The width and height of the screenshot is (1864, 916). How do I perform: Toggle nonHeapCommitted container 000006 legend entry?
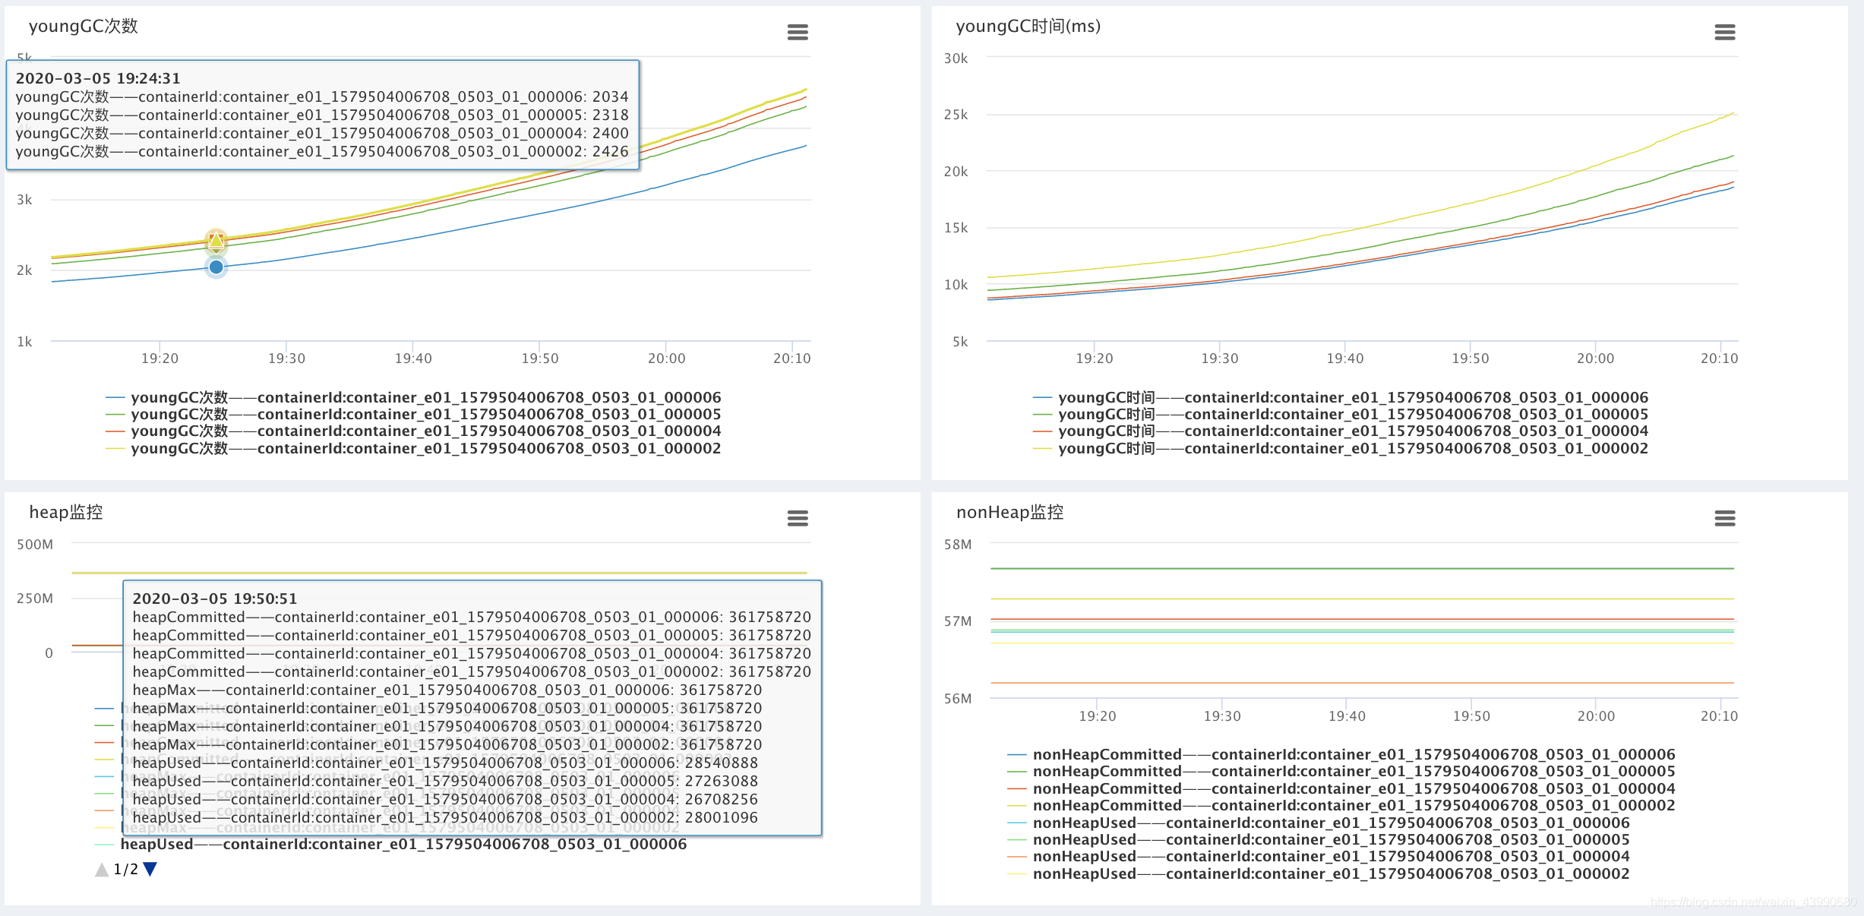pyautogui.click(x=1341, y=754)
